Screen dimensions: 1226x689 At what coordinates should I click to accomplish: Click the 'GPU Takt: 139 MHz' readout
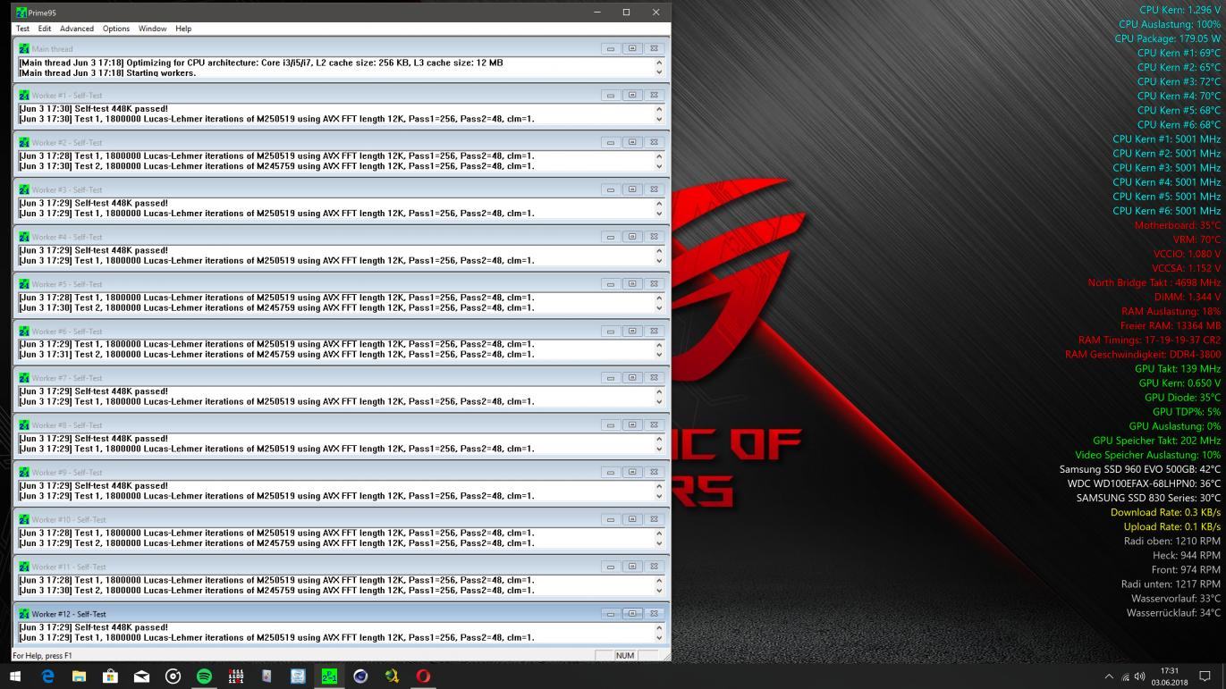click(1178, 368)
